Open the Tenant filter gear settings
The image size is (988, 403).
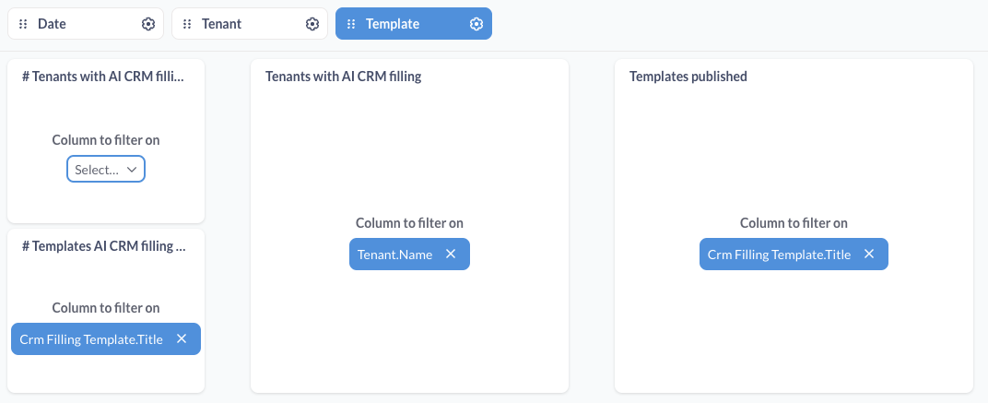(312, 24)
